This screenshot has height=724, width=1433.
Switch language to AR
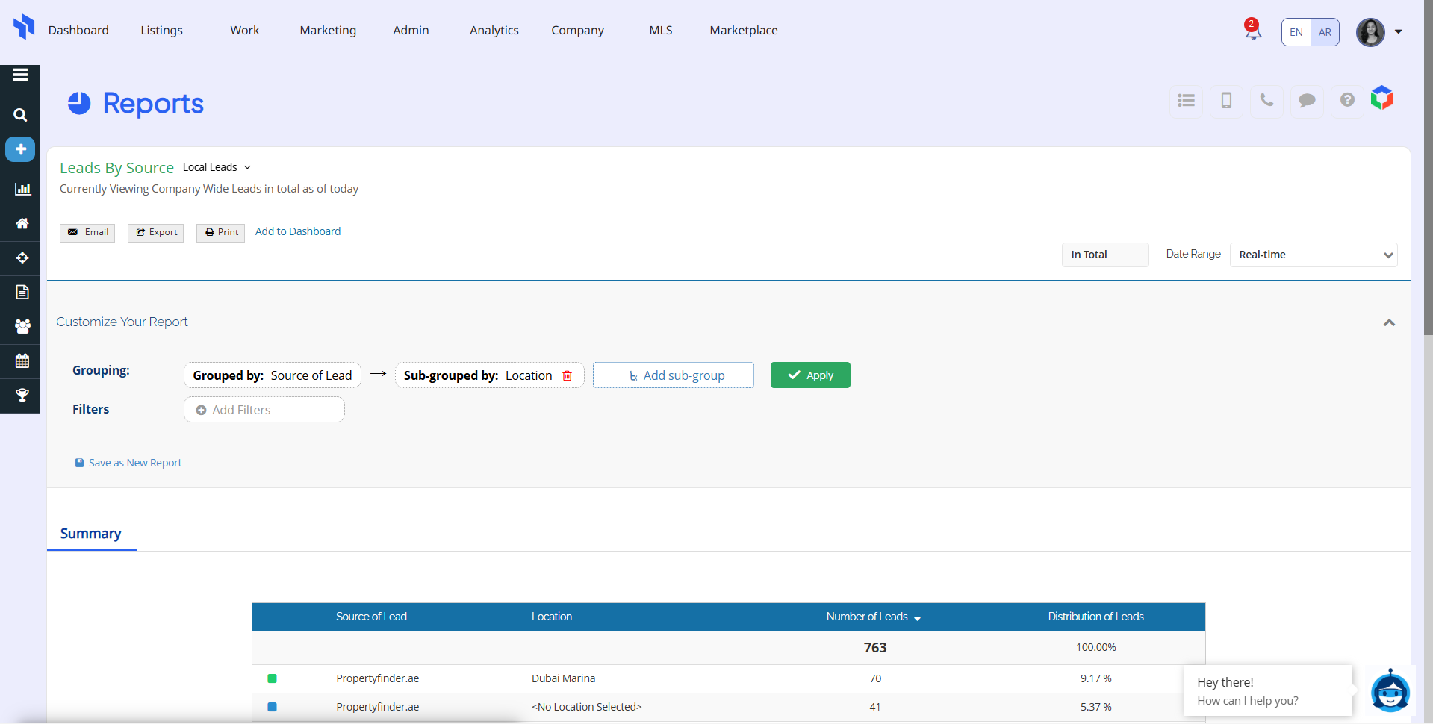(1325, 32)
